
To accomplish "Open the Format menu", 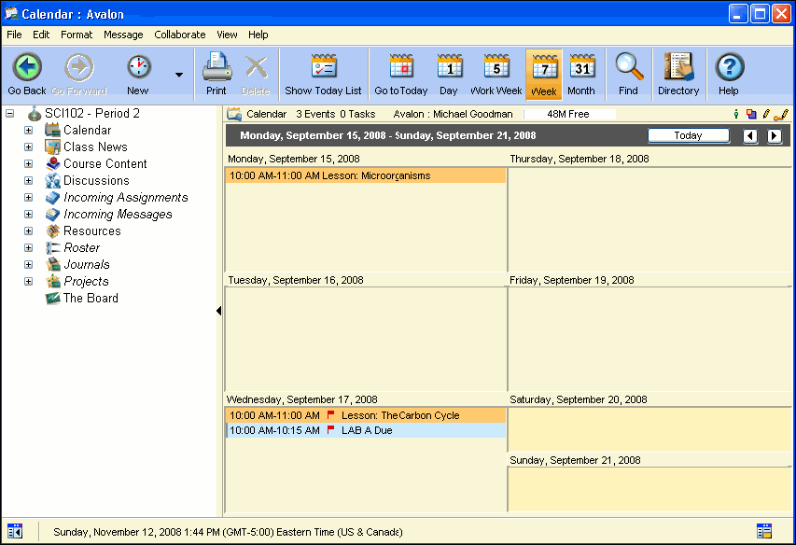I will 77,35.
